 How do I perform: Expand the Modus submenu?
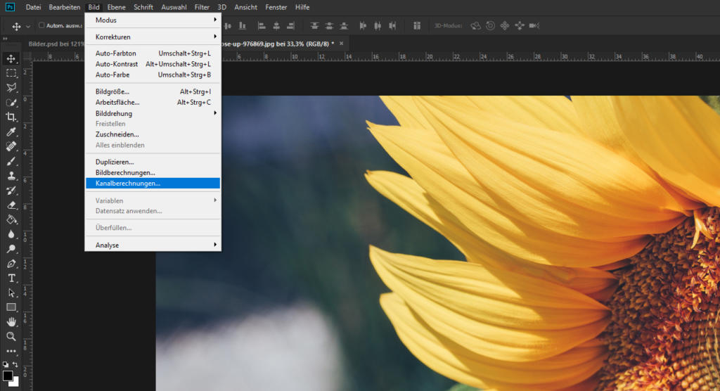153,20
